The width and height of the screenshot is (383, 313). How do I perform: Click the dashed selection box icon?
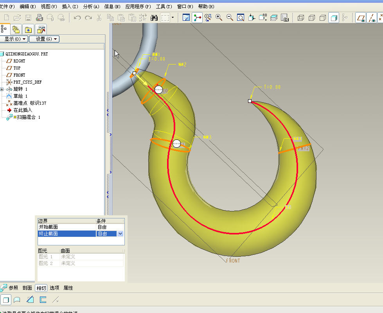tap(165, 18)
